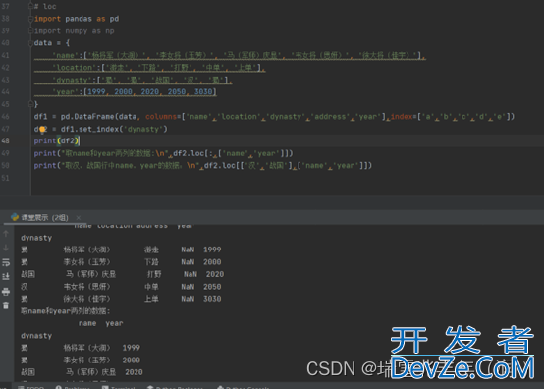
Task: Click the 'name' dictionary key on line 41
Action: tap(66, 56)
